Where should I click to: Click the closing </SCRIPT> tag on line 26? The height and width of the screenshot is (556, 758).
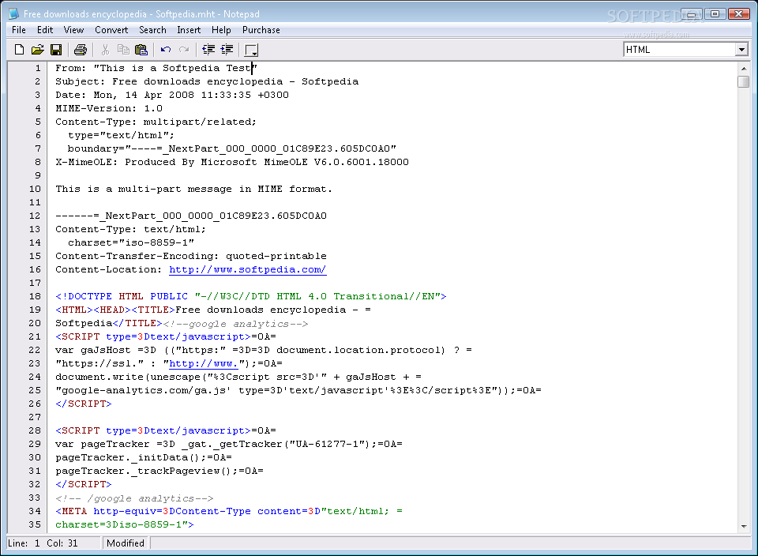tap(84, 404)
